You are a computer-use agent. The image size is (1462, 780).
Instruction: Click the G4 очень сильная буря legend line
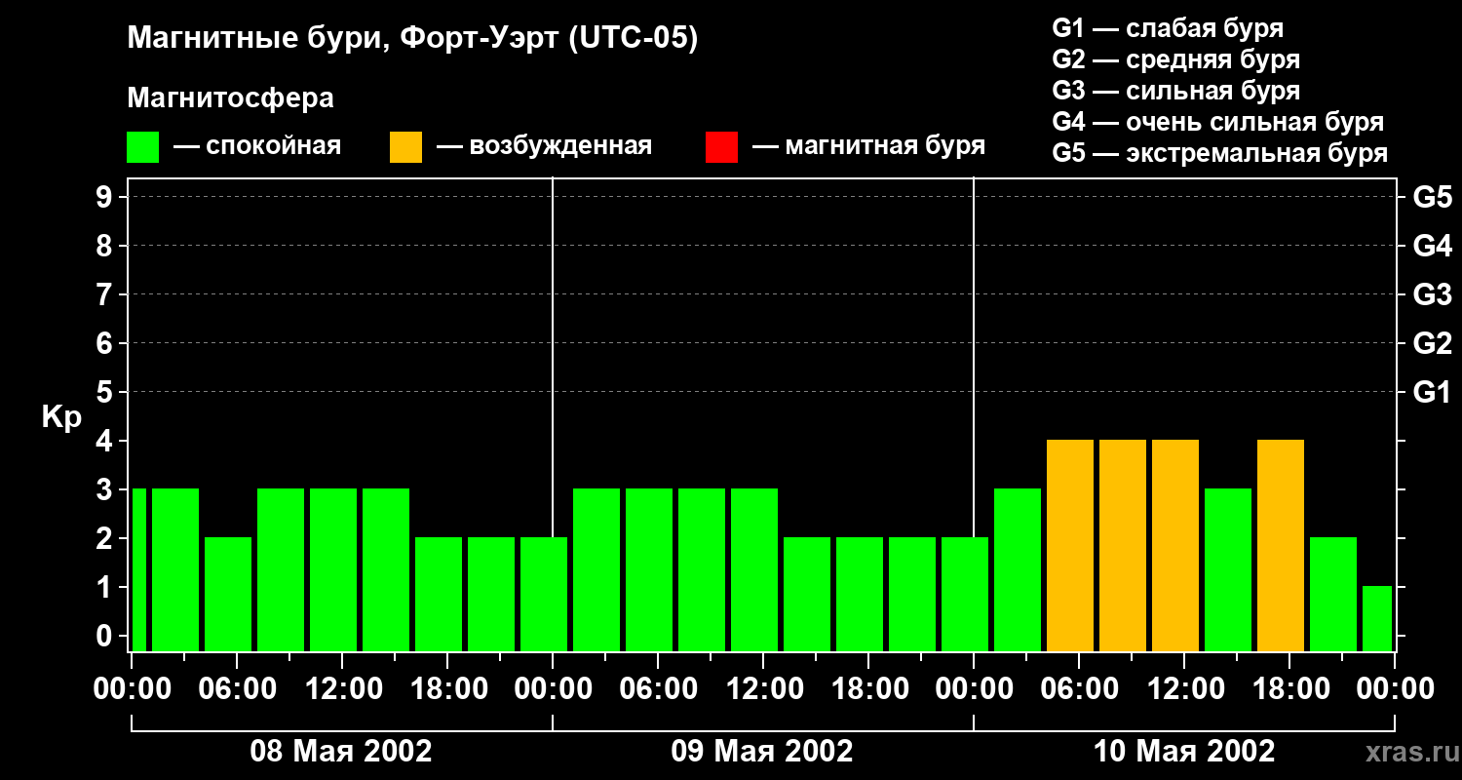1218,122
